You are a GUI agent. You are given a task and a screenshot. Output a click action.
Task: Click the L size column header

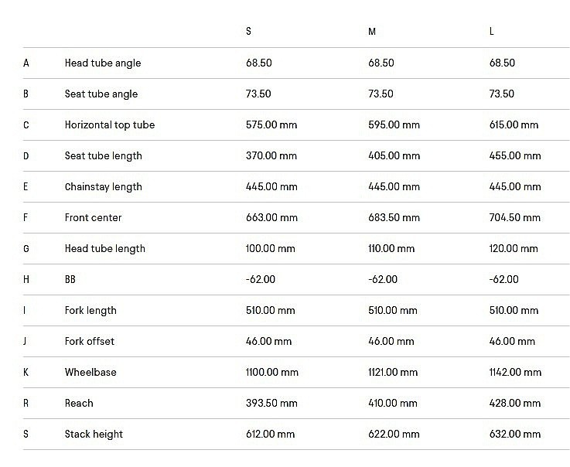point(492,32)
